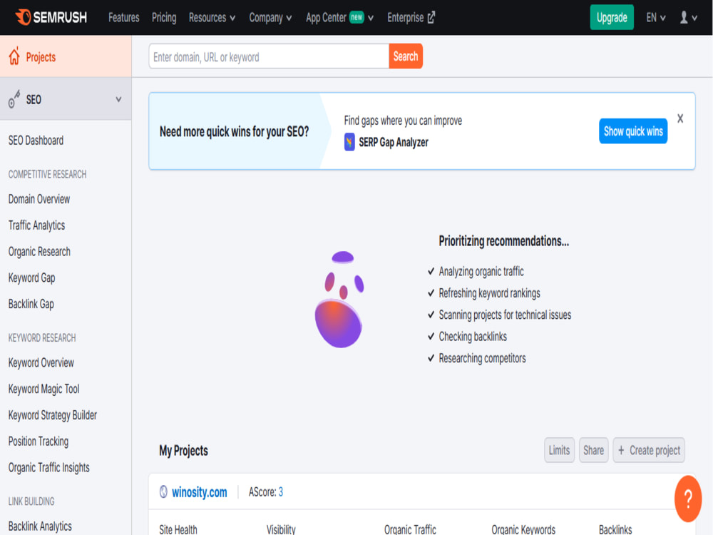Click the Show quick wins button

633,131
